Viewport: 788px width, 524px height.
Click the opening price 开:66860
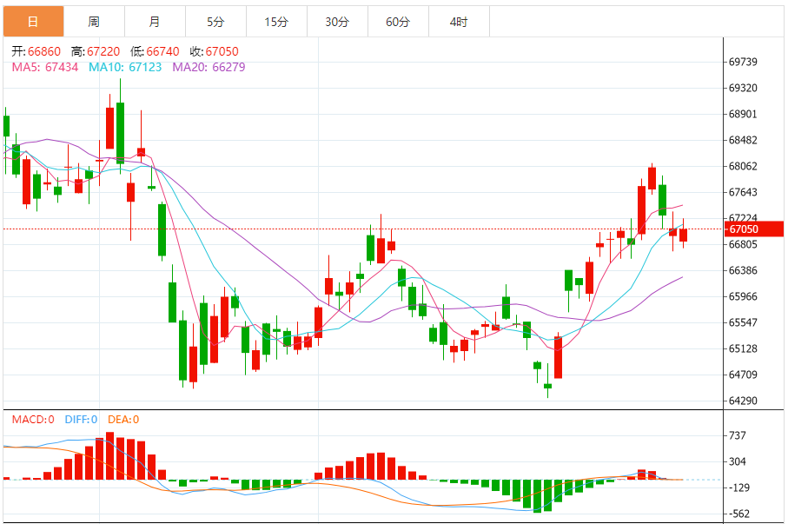tap(36, 51)
